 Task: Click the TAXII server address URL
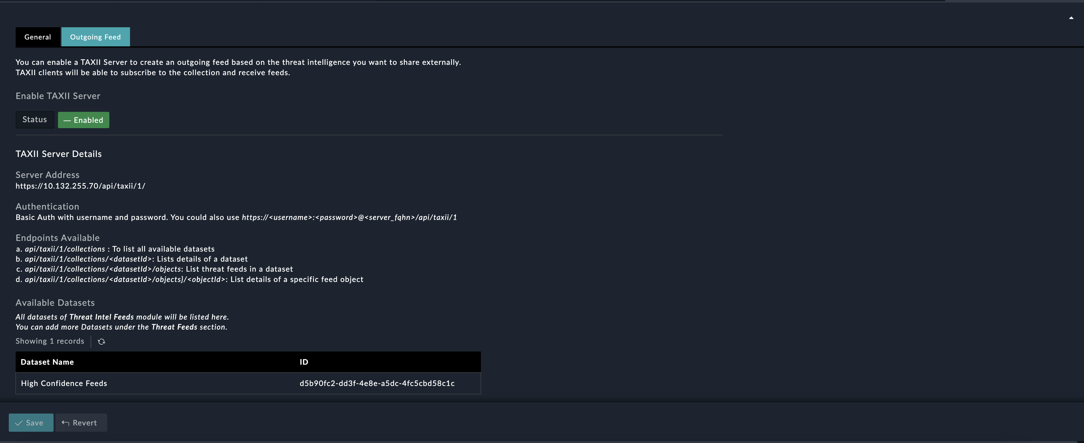point(81,186)
